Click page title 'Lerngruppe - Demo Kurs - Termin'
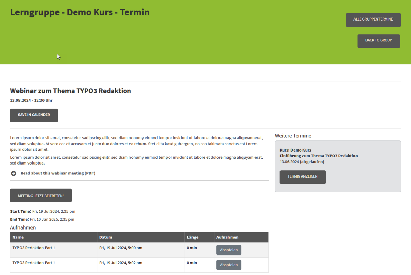The width and height of the screenshot is (411, 275). [80, 12]
